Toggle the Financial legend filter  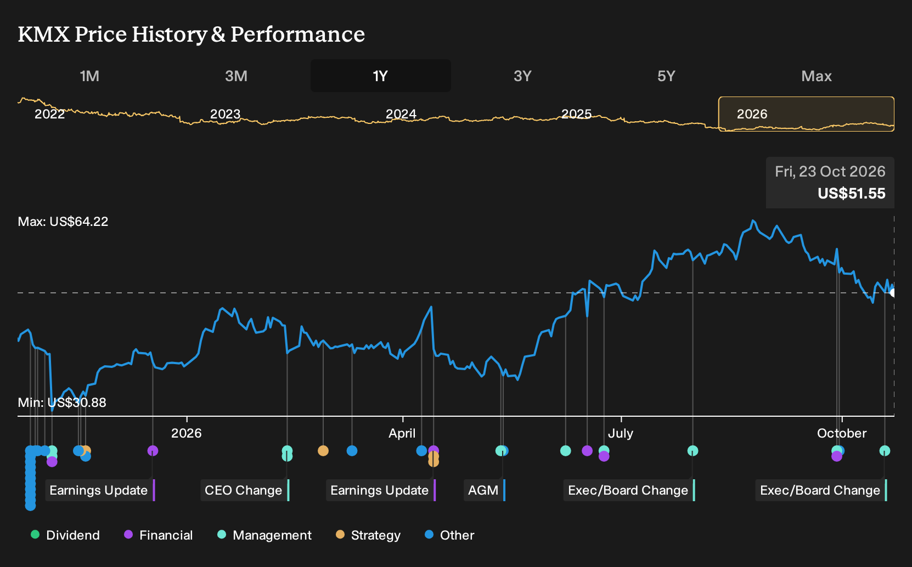[159, 535]
